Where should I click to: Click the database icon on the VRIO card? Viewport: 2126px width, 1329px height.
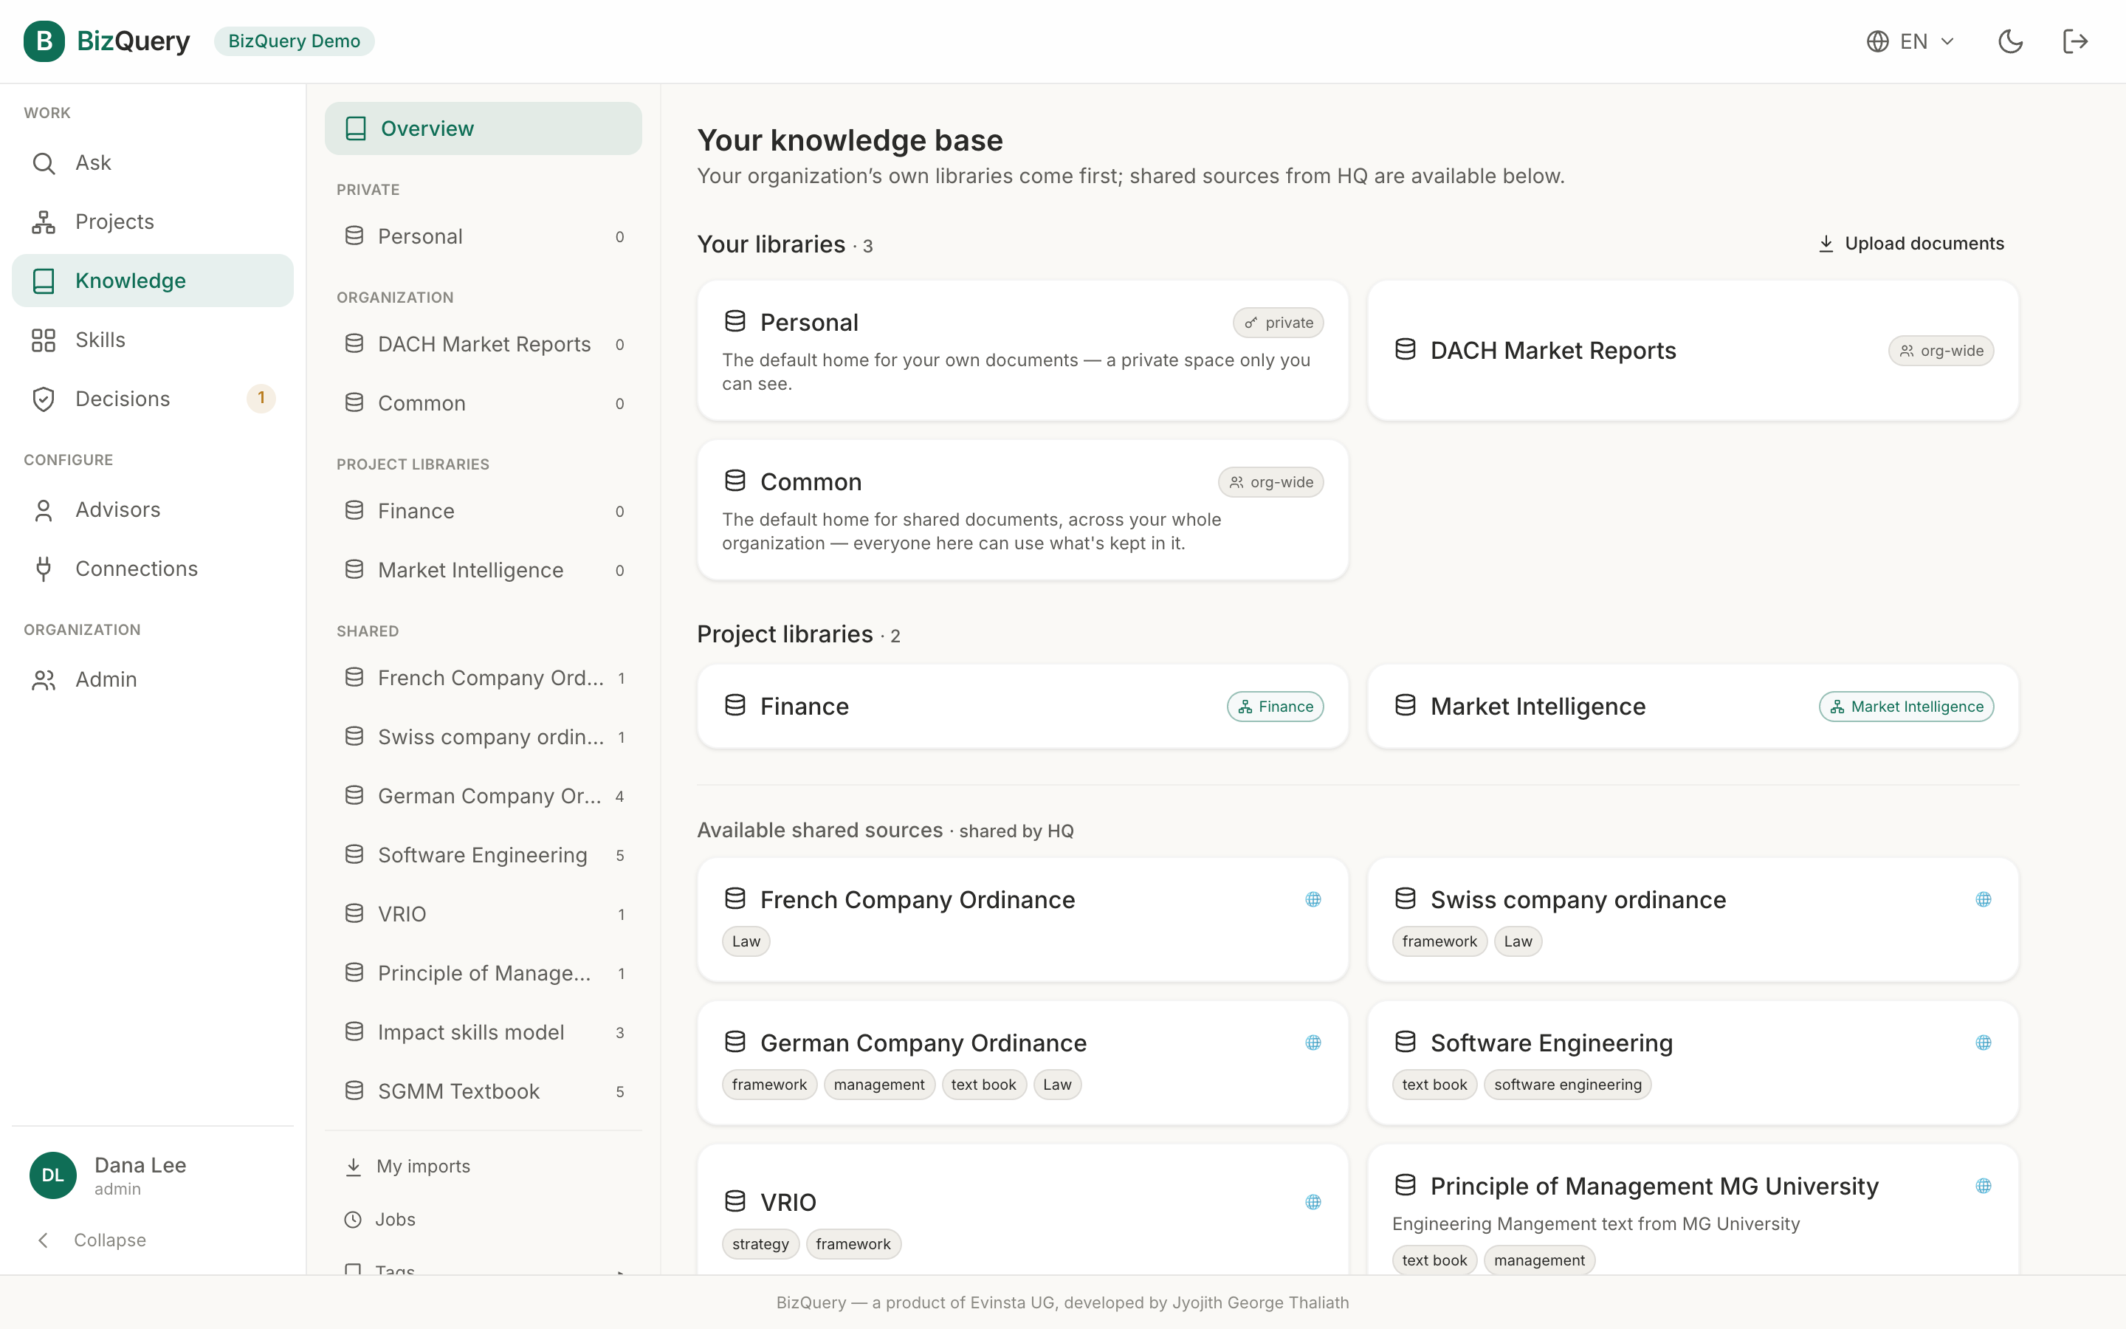pos(735,1201)
